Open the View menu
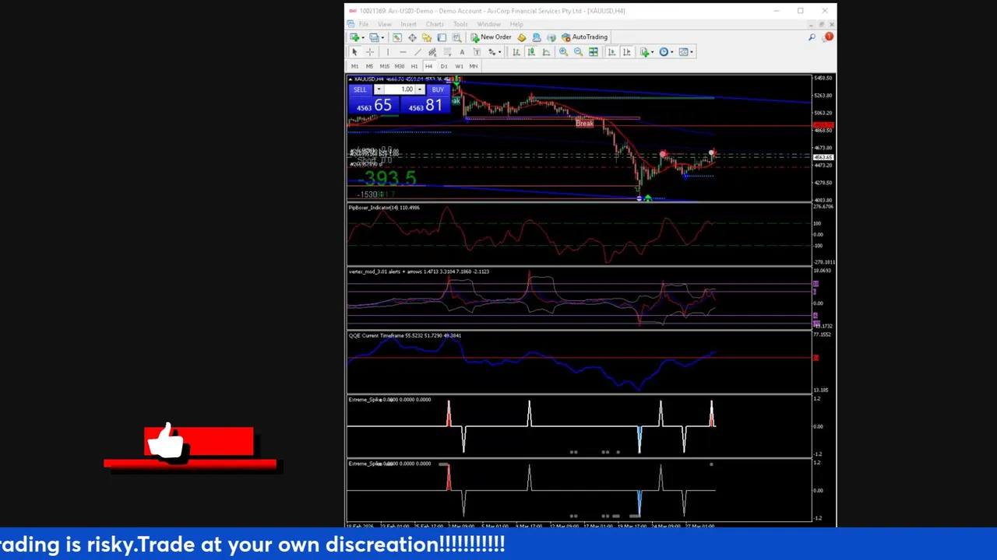This screenshot has height=560, width=997. click(x=385, y=24)
